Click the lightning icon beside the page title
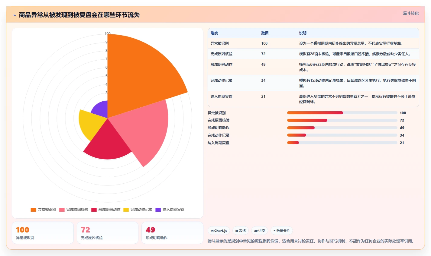The width and height of the screenshot is (431, 256). (x=14, y=15)
